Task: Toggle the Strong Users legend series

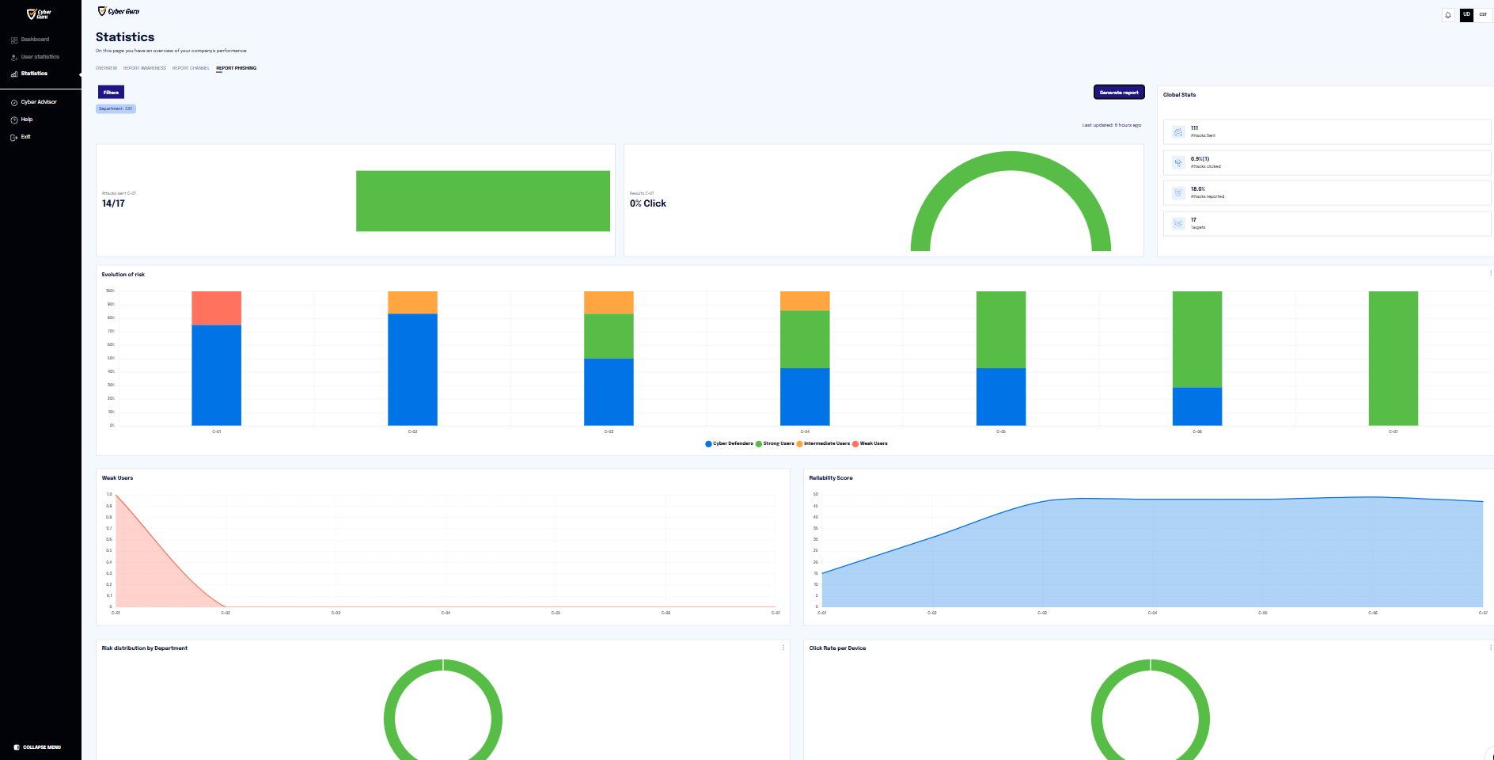Action: [775, 443]
